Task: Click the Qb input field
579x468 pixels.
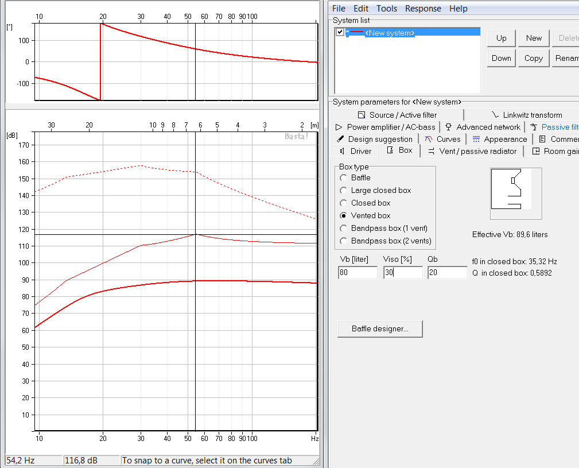Action: (x=448, y=273)
